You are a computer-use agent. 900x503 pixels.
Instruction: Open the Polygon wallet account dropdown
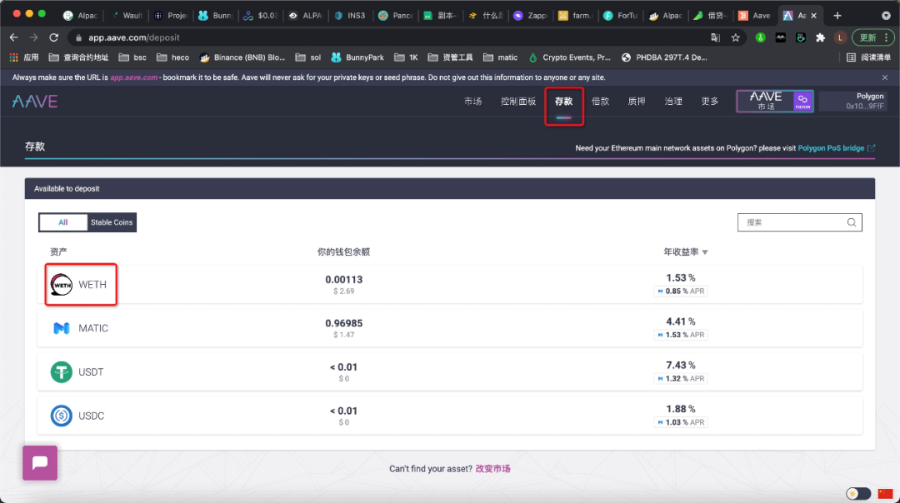852,101
